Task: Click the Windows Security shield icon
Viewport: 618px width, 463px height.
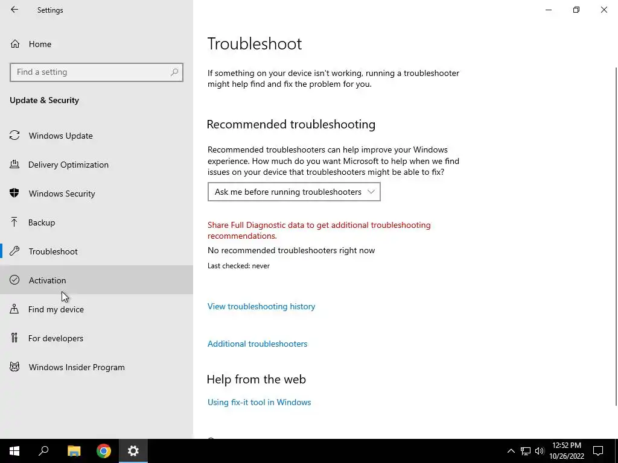Action: click(14, 193)
